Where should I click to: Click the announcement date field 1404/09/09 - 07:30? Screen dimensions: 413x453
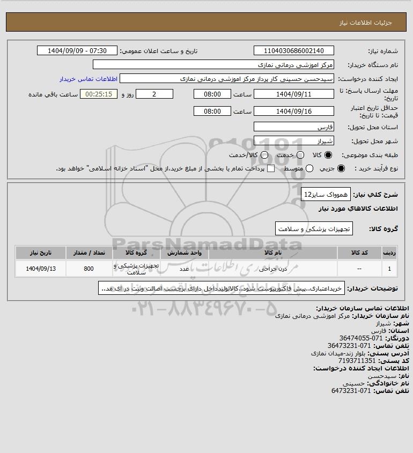click(x=77, y=50)
